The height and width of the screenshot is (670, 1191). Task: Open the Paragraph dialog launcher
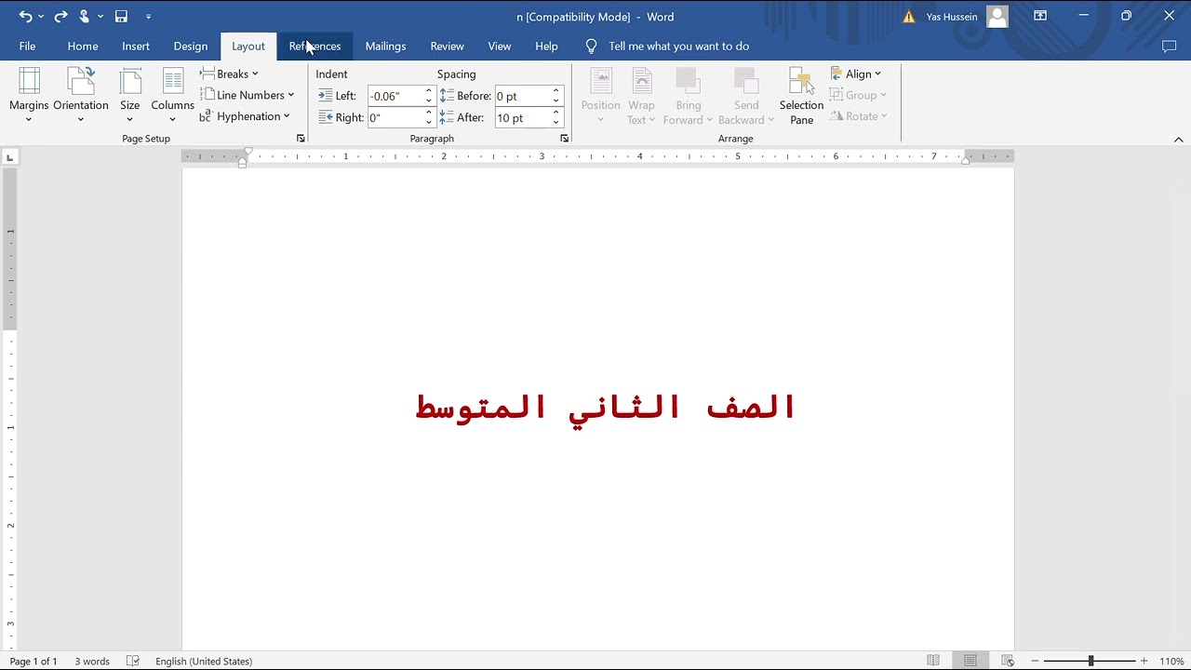click(x=565, y=139)
